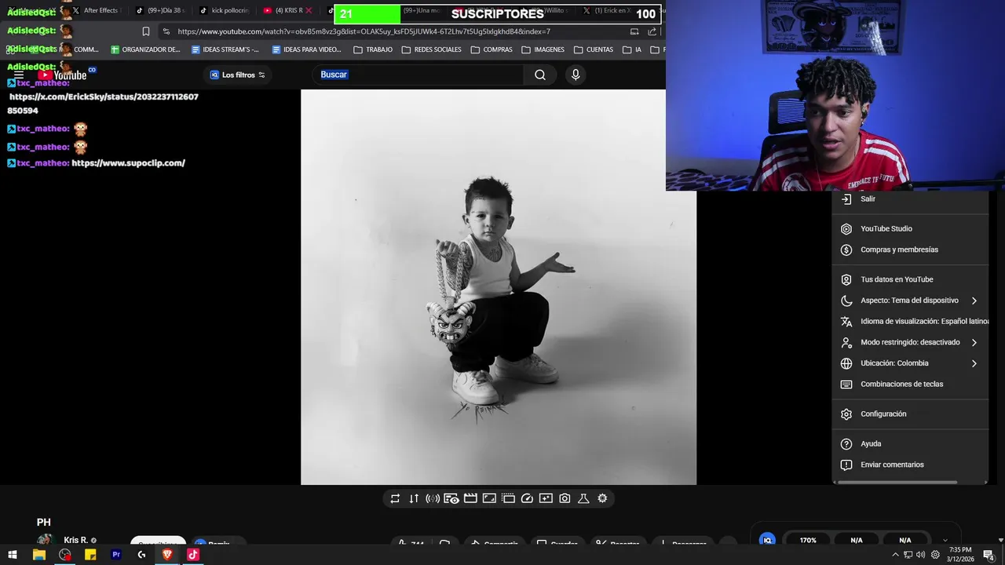The height and width of the screenshot is (565, 1005).
Task: Click the sparkle video filters icon
Action: coord(546,498)
